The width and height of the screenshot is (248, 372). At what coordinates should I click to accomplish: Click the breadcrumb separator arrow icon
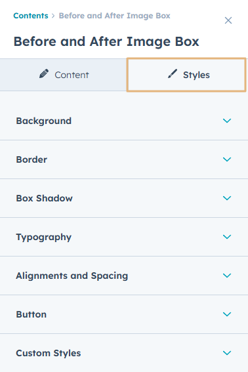(x=53, y=16)
